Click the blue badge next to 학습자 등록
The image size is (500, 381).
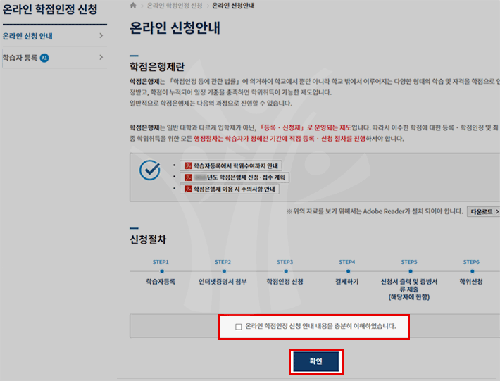(45, 58)
